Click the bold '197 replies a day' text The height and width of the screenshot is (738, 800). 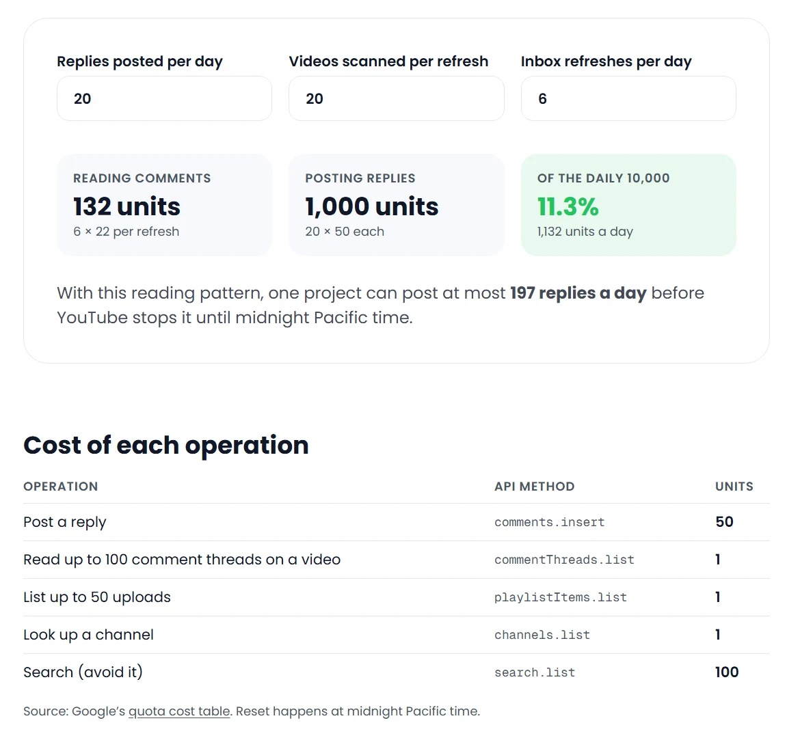click(x=578, y=292)
